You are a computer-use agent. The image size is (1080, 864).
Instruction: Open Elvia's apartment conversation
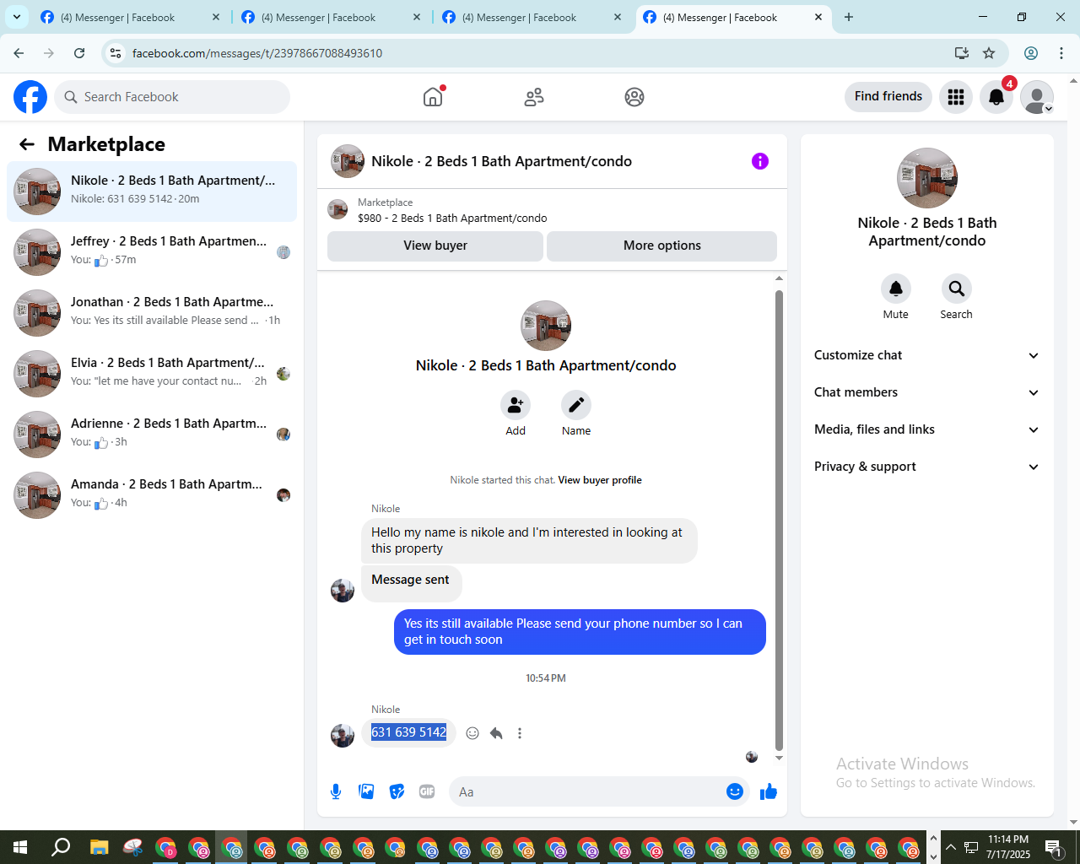click(152, 374)
